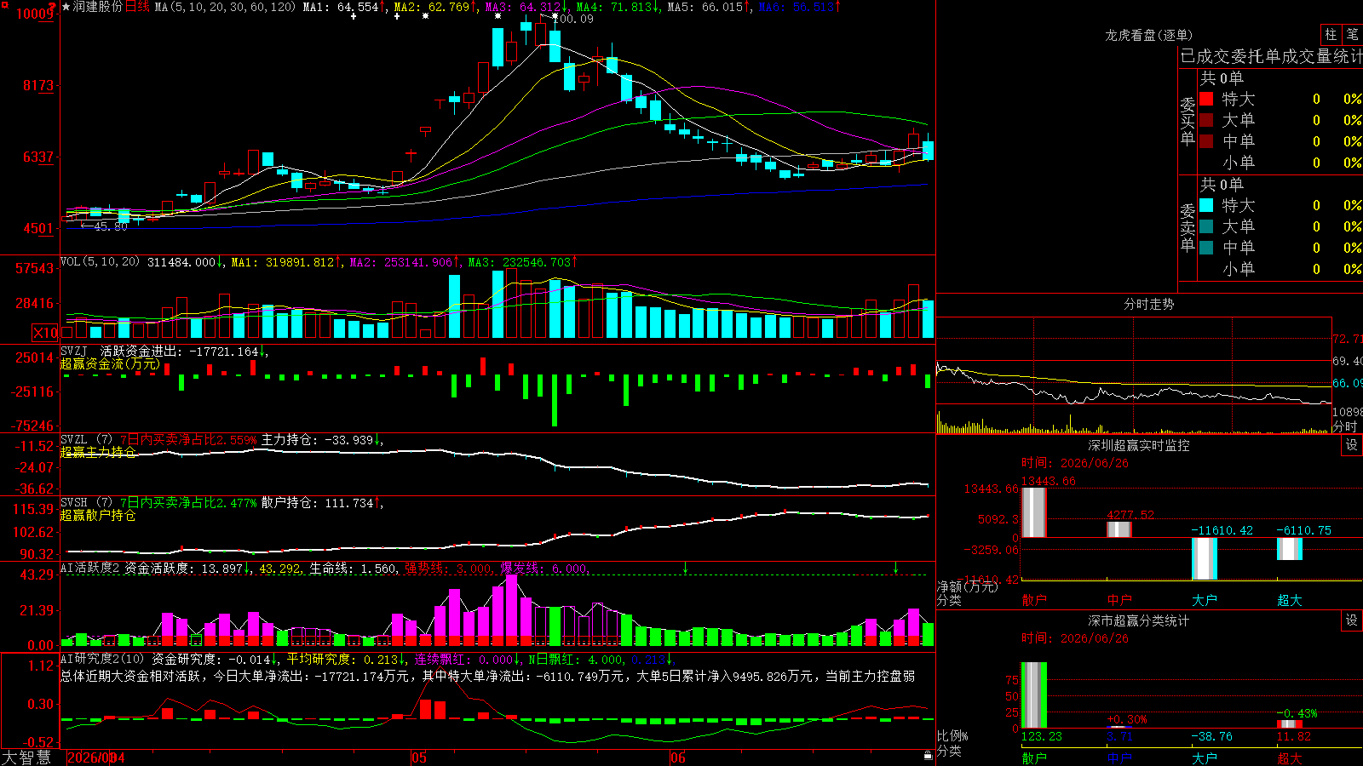Image resolution: width=1363 pixels, height=766 pixels.
Task: Click the 散户持仓: 111.734 reading
Action: [321, 503]
